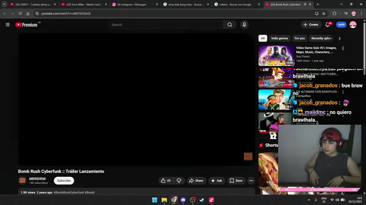
Task: Subscribe to MERIDIEM channel
Action: (64, 181)
